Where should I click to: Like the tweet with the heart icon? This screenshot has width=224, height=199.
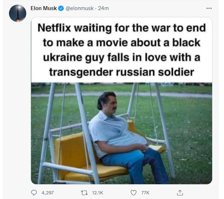(x=133, y=193)
